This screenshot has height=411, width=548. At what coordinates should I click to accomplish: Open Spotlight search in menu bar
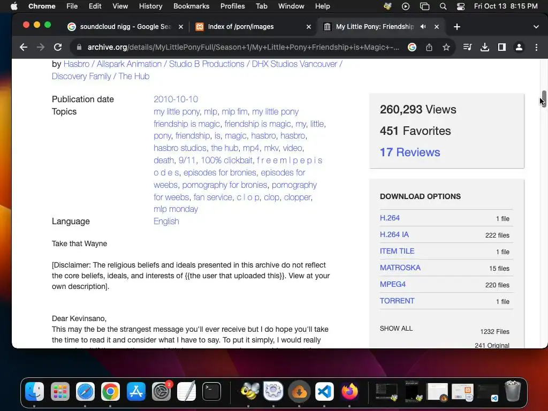tap(443, 6)
